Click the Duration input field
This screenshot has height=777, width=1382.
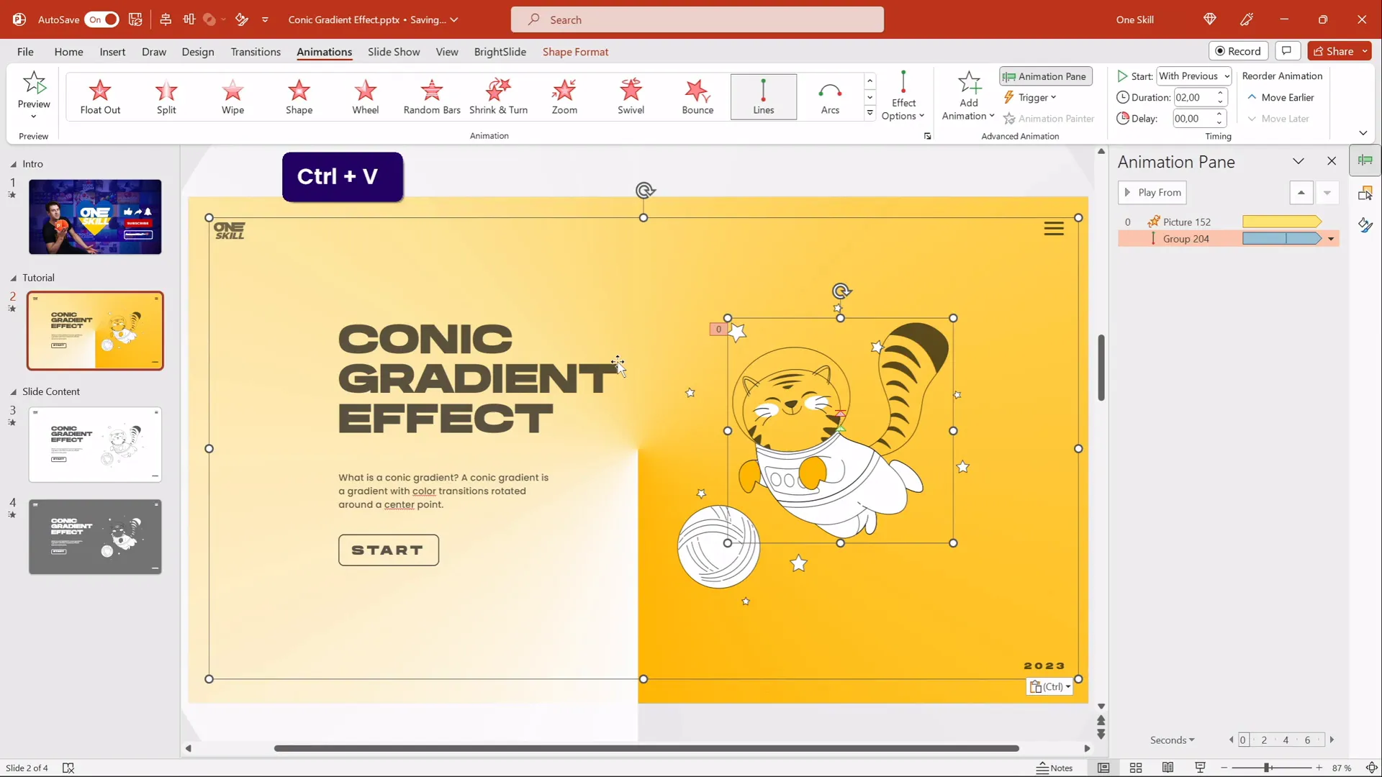click(x=1193, y=97)
